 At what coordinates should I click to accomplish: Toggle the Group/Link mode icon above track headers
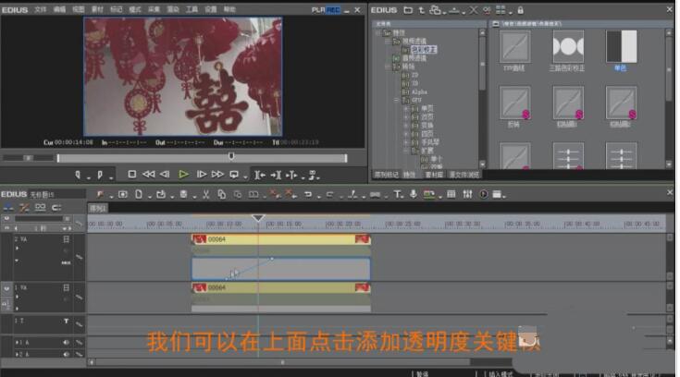(x=41, y=208)
